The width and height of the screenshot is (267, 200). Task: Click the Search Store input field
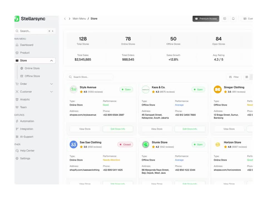pyautogui.click(x=90, y=77)
